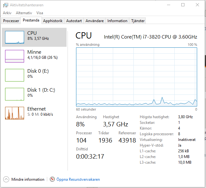Image resolution: width=206 pixels, height=188 pixels.
Task: Switch to the Användare tab
Action: (x=94, y=21)
